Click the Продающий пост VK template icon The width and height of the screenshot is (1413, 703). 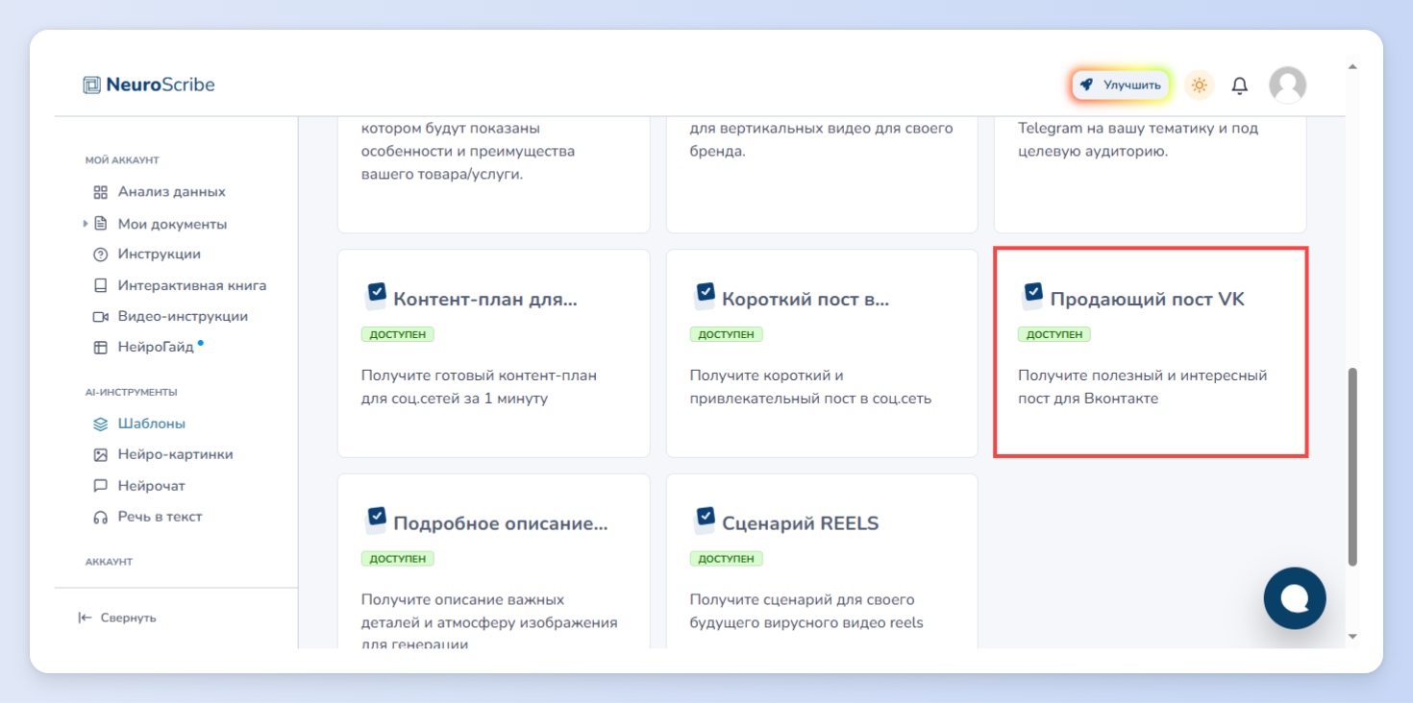[1032, 296]
